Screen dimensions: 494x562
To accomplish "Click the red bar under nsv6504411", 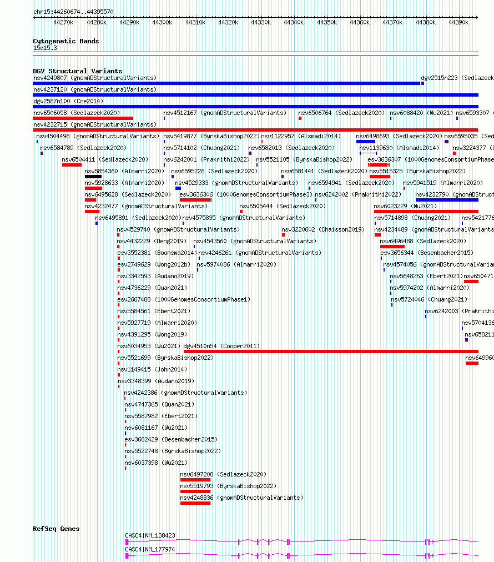I will point(72,165).
